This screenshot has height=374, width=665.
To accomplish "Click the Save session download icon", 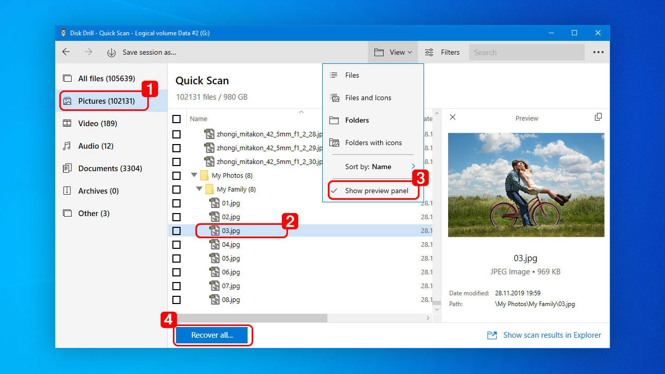I will pos(111,53).
